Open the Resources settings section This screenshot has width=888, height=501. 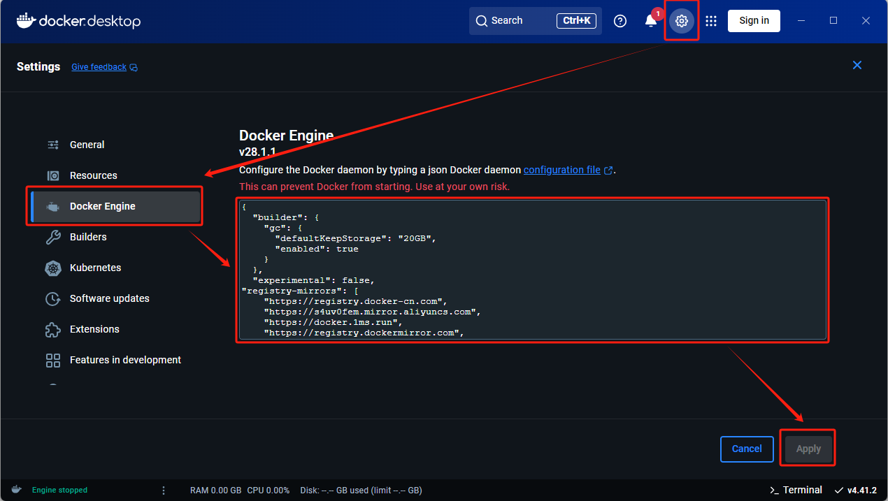tap(93, 175)
